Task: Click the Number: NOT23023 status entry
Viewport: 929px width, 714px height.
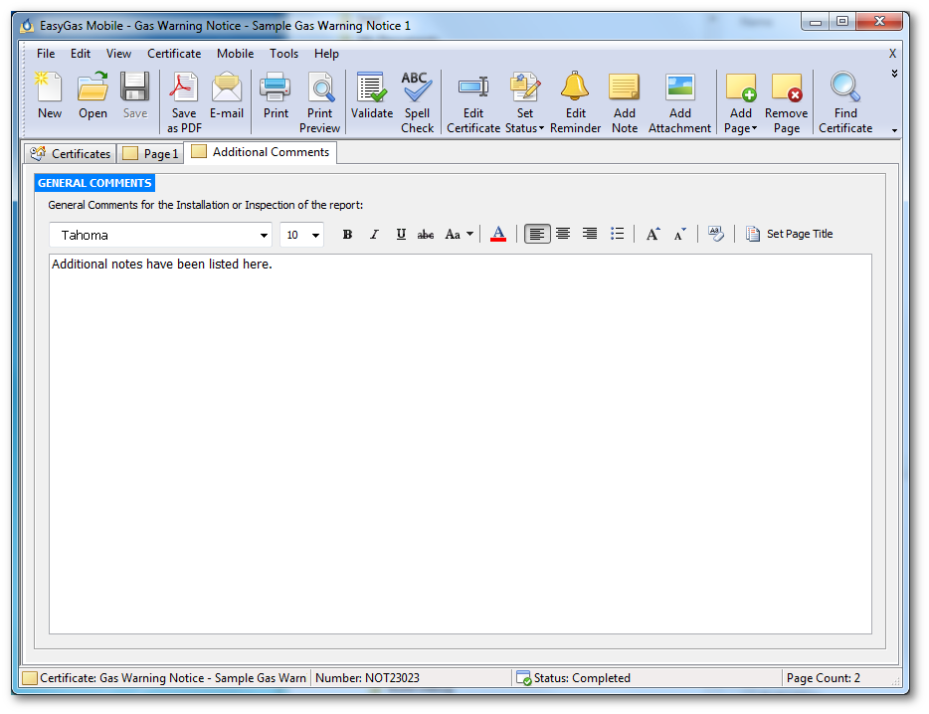Action: [367, 678]
